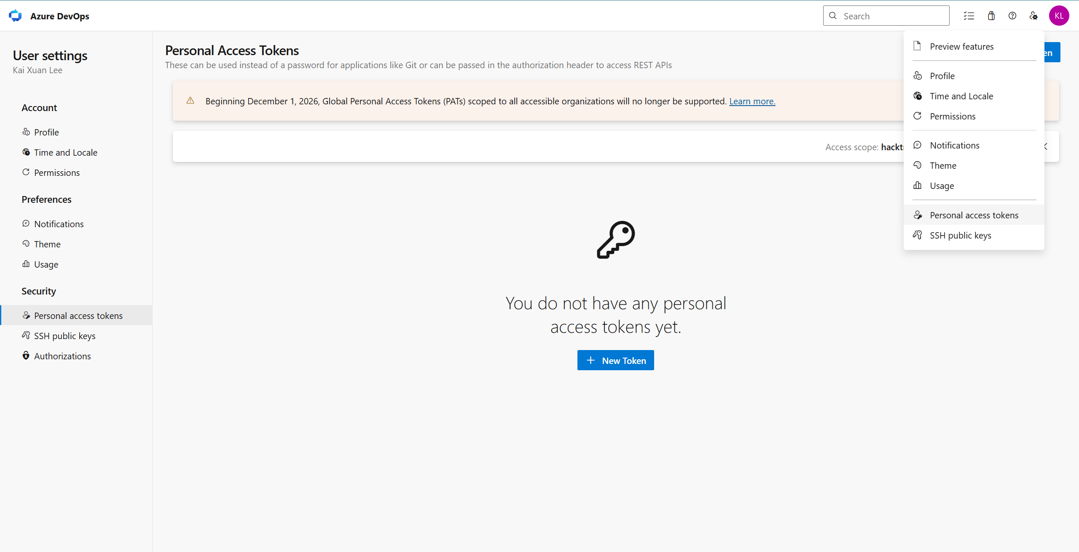Click Usage bar chart icon in menu
The width and height of the screenshot is (1079, 552).
(x=917, y=185)
